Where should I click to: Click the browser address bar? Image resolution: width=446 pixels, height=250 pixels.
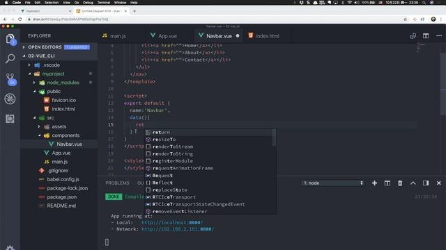pyautogui.click(x=213, y=19)
